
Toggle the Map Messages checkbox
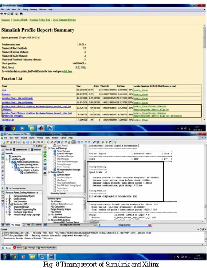click(x=55, y=159)
